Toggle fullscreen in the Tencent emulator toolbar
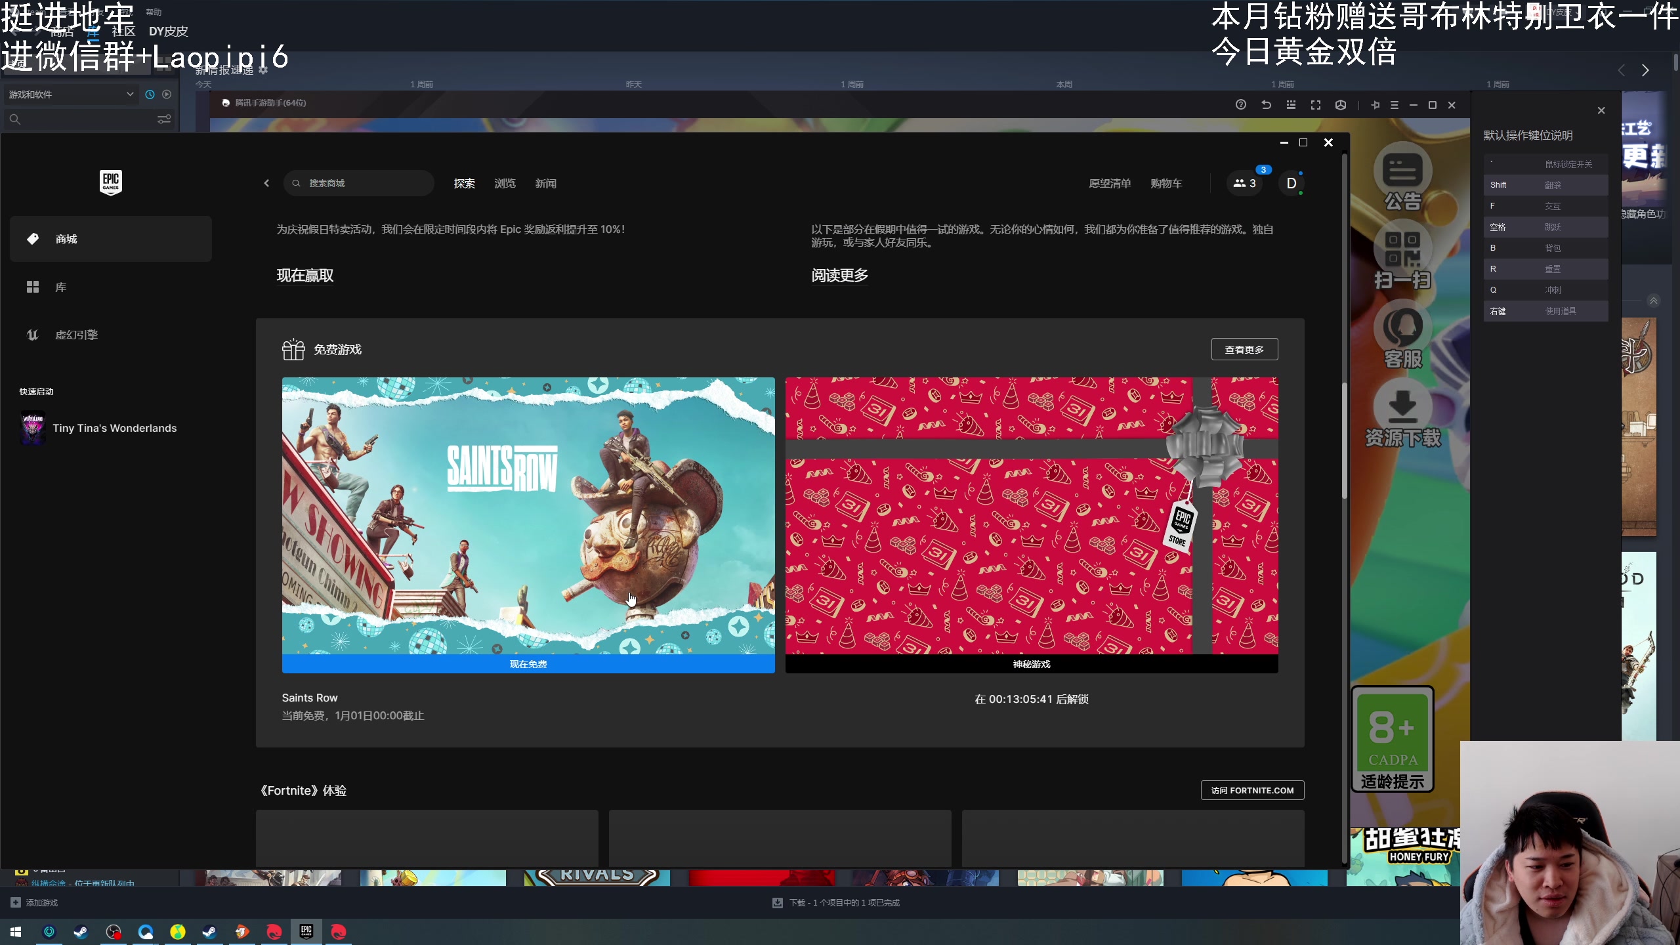Viewport: 1680px width, 945px height. tap(1316, 105)
